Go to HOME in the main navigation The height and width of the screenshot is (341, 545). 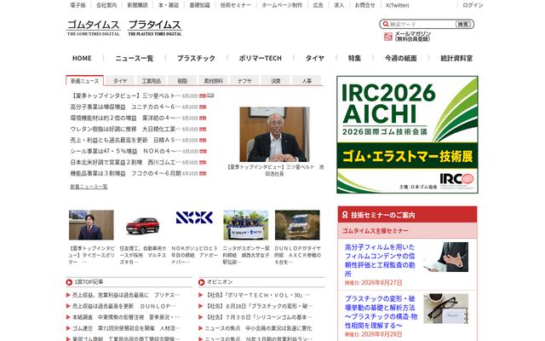click(82, 58)
